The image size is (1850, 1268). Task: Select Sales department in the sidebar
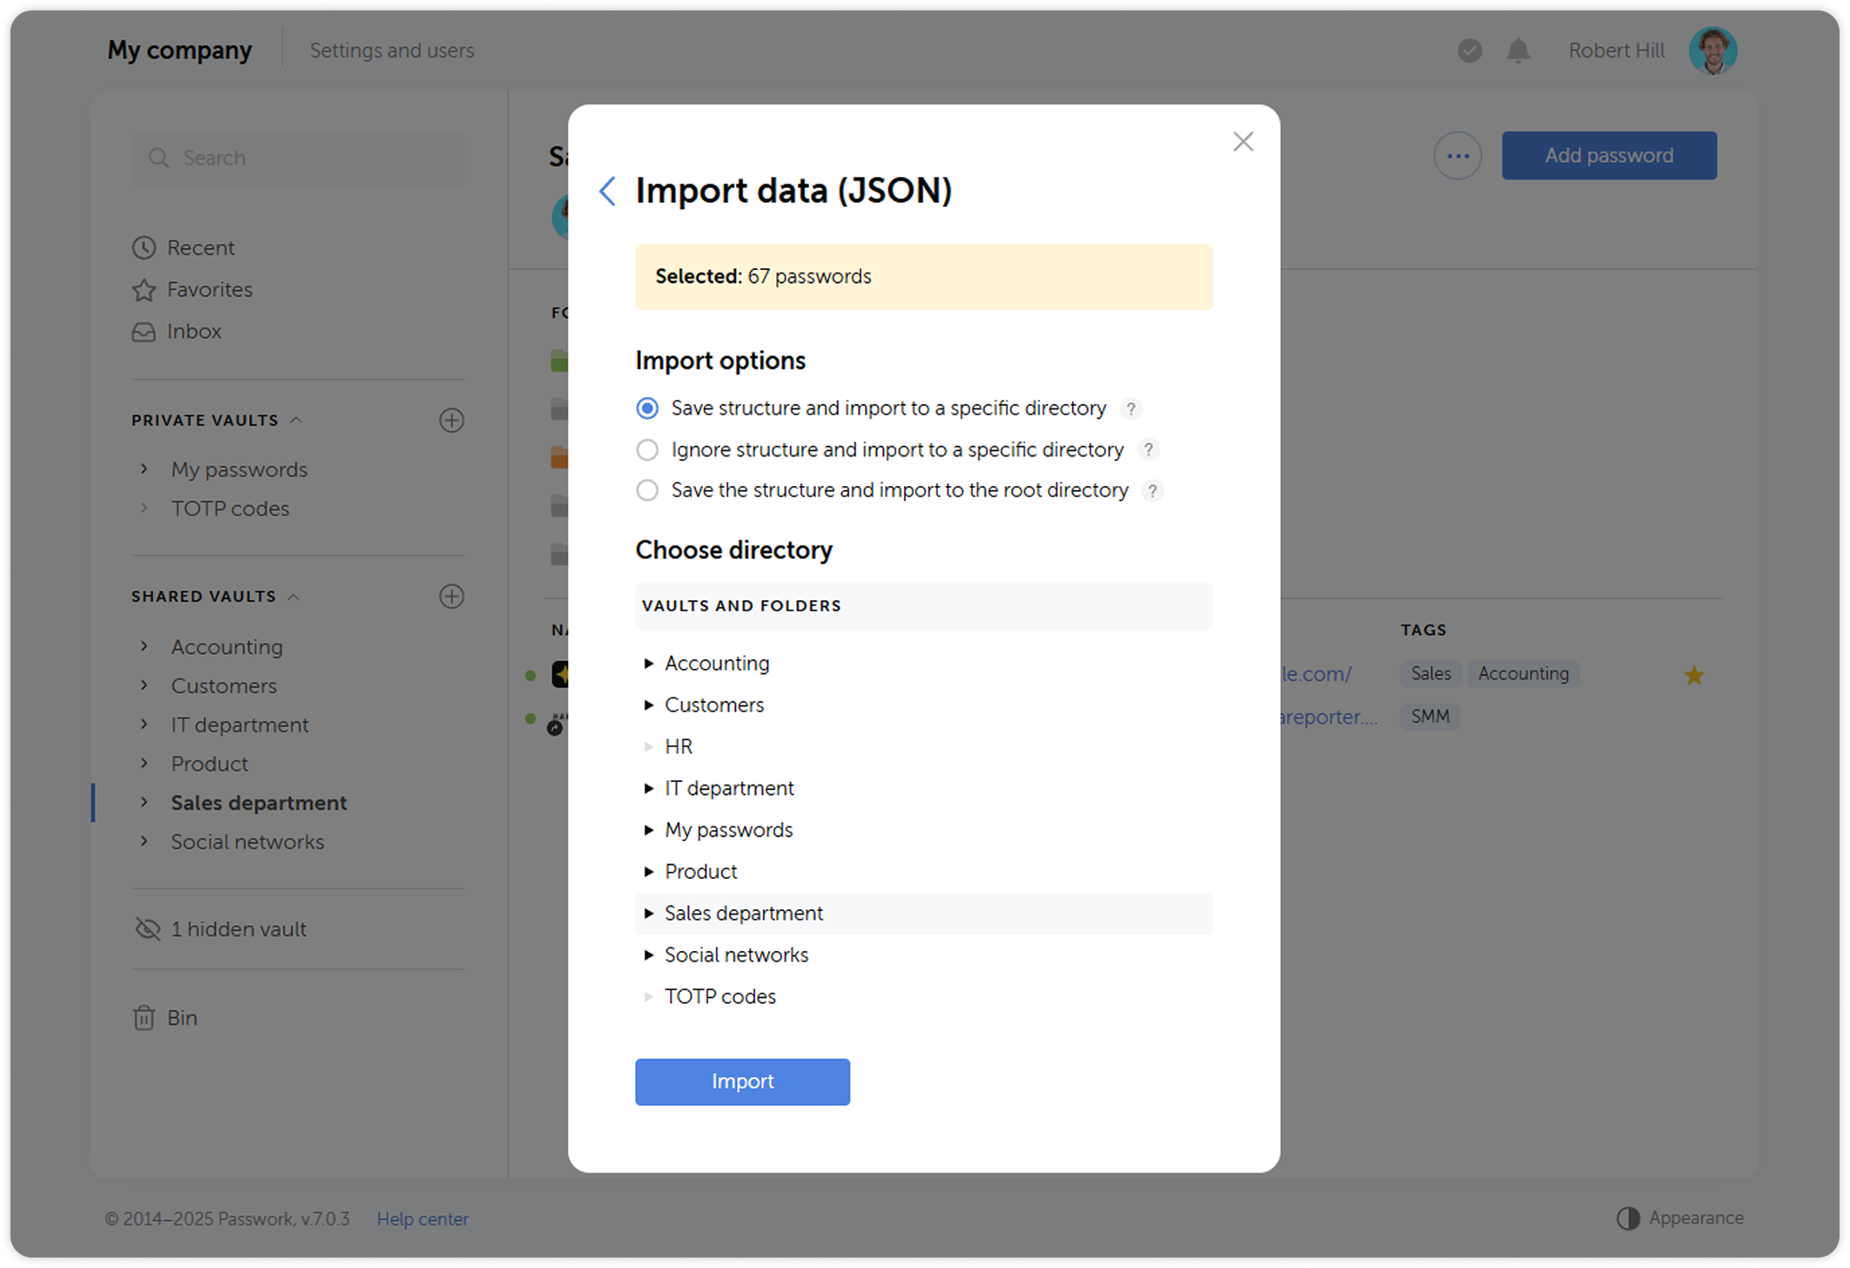(258, 802)
